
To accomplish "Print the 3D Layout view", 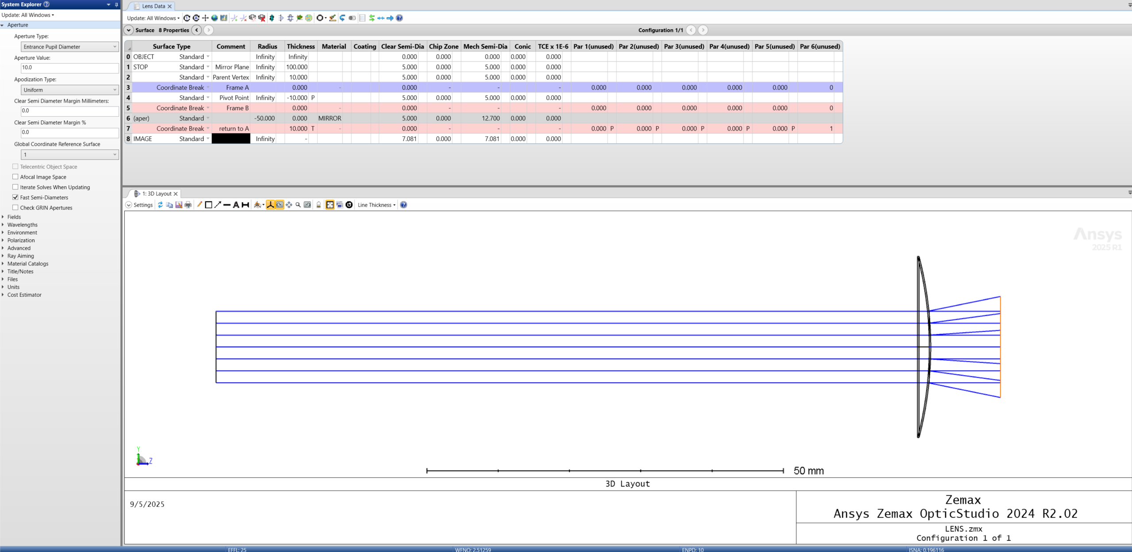I will pos(188,205).
